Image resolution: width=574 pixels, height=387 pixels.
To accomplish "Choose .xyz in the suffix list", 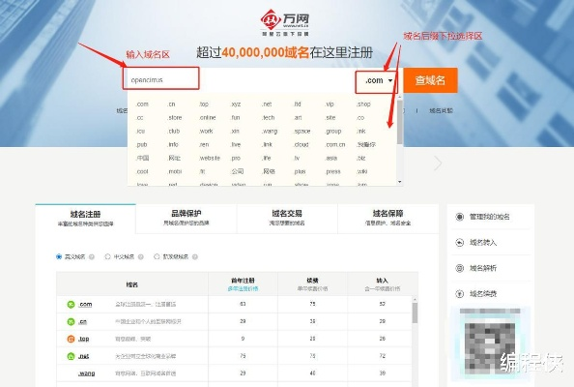I will [236, 104].
